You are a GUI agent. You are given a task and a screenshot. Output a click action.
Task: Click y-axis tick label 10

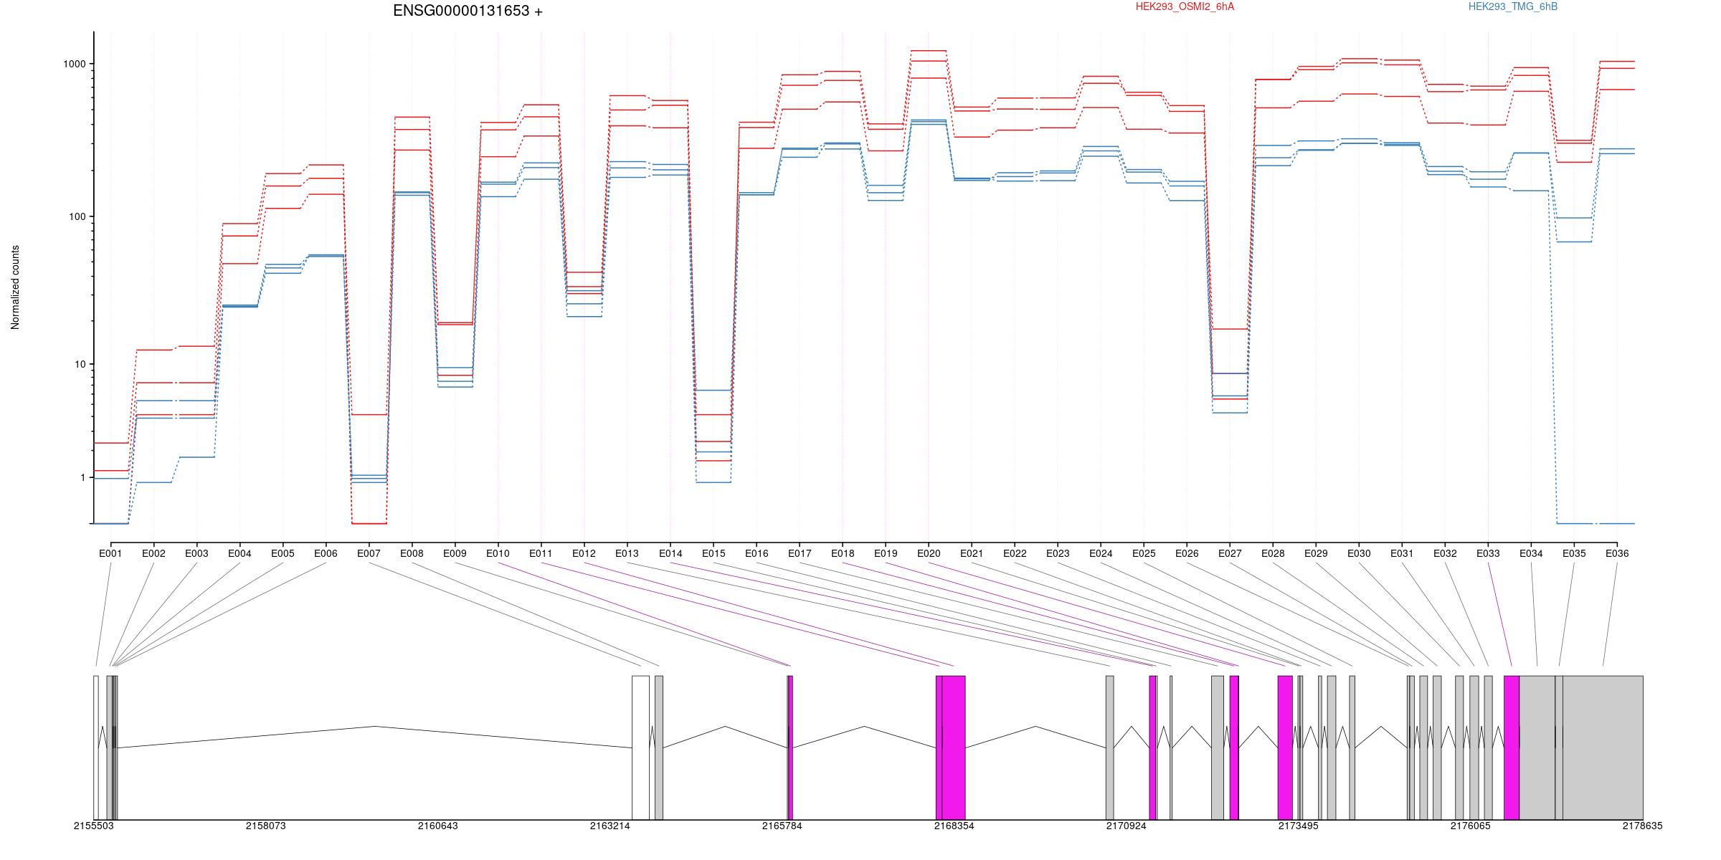pos(80,364)
